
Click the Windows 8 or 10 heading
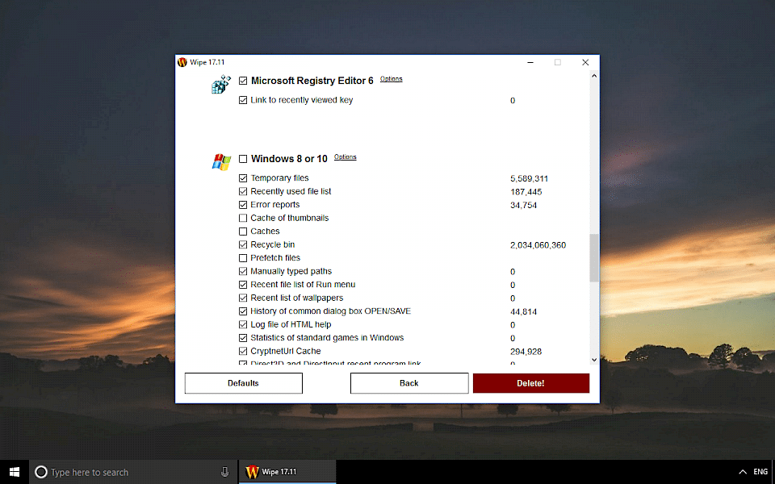[x=289, y=159]
